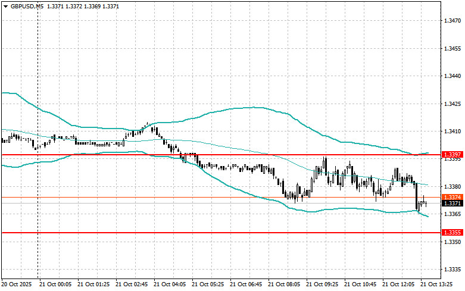The image size is (465, 291).
Task: Click the 21 Oct 13:25 time label
Action: tap(436, 284)
